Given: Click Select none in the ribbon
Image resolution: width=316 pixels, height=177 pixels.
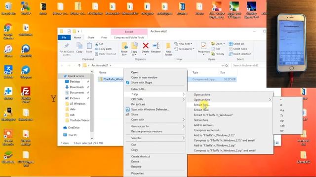Looking at the screenshot, I should pyautogui.click(x=238, y=49).
